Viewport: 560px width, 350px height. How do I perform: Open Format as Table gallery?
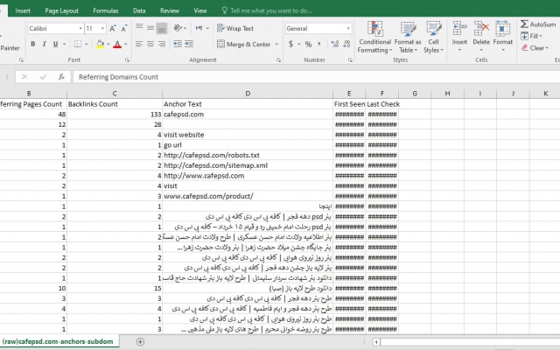[x=408, y=37]
